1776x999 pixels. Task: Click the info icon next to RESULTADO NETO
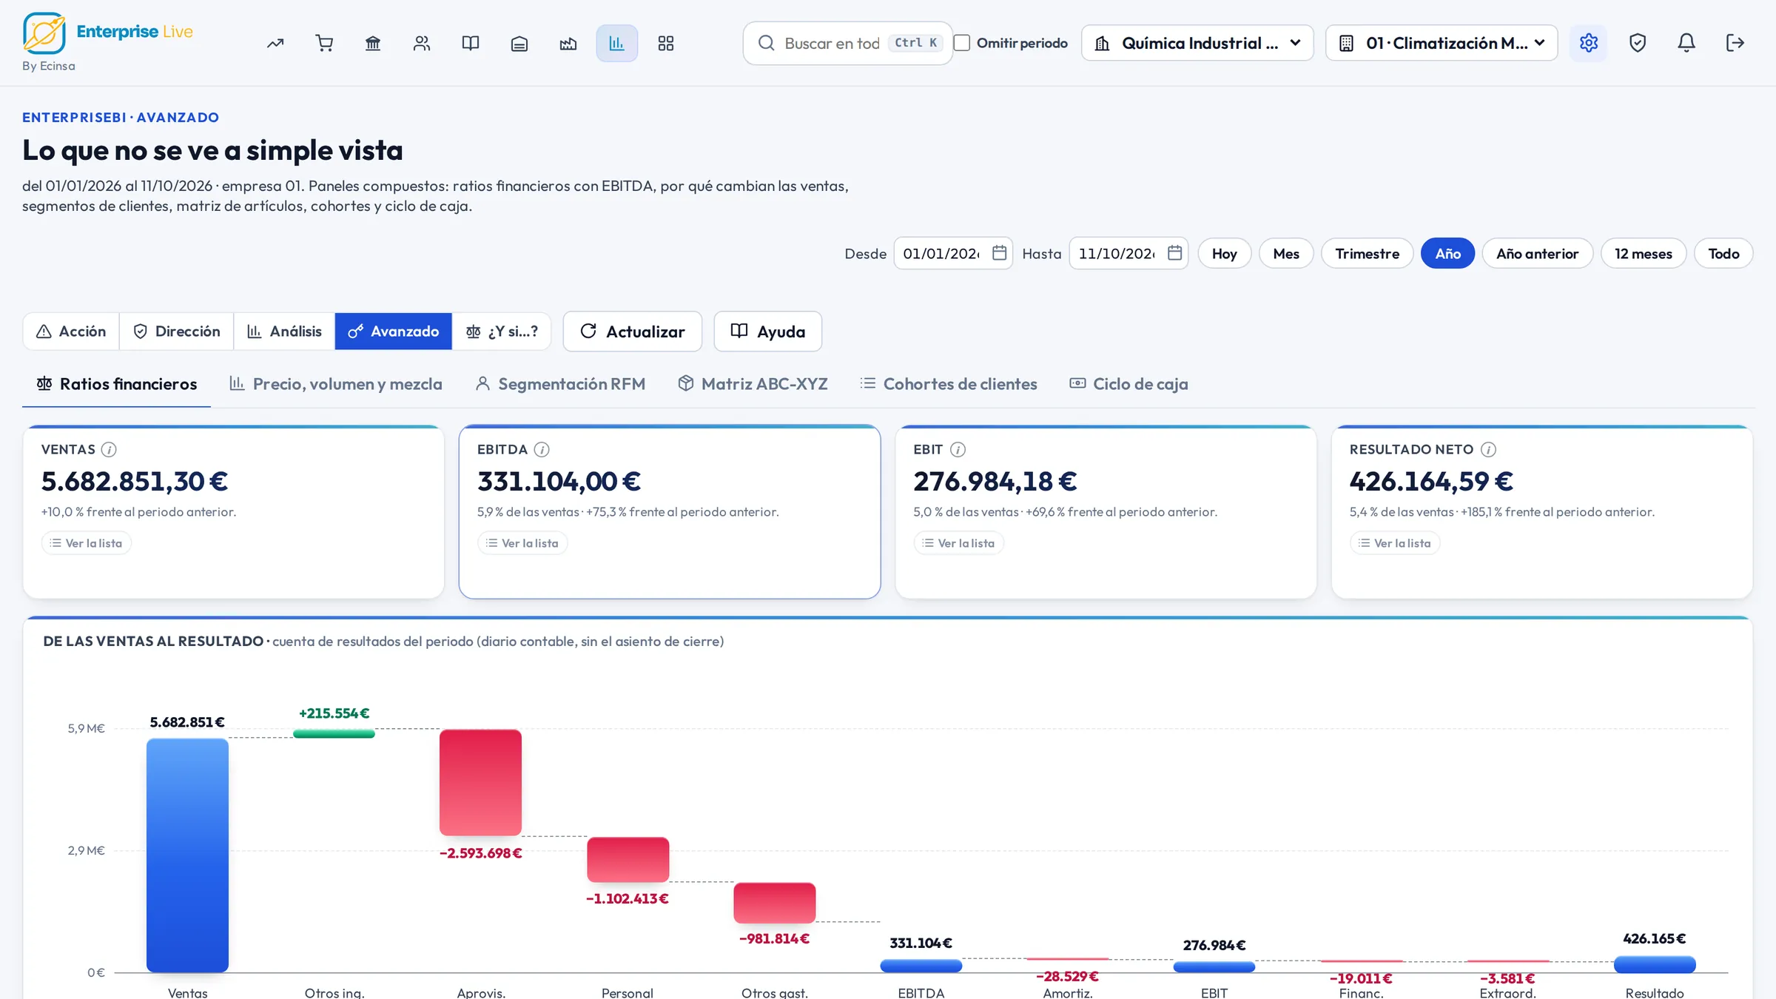pos(1488,449)
